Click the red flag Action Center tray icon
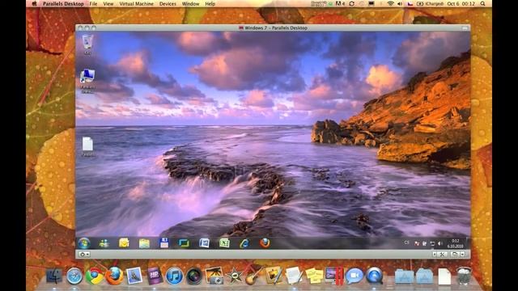The height and width of the screenshot is (291, 518). (x=417, y=243)
